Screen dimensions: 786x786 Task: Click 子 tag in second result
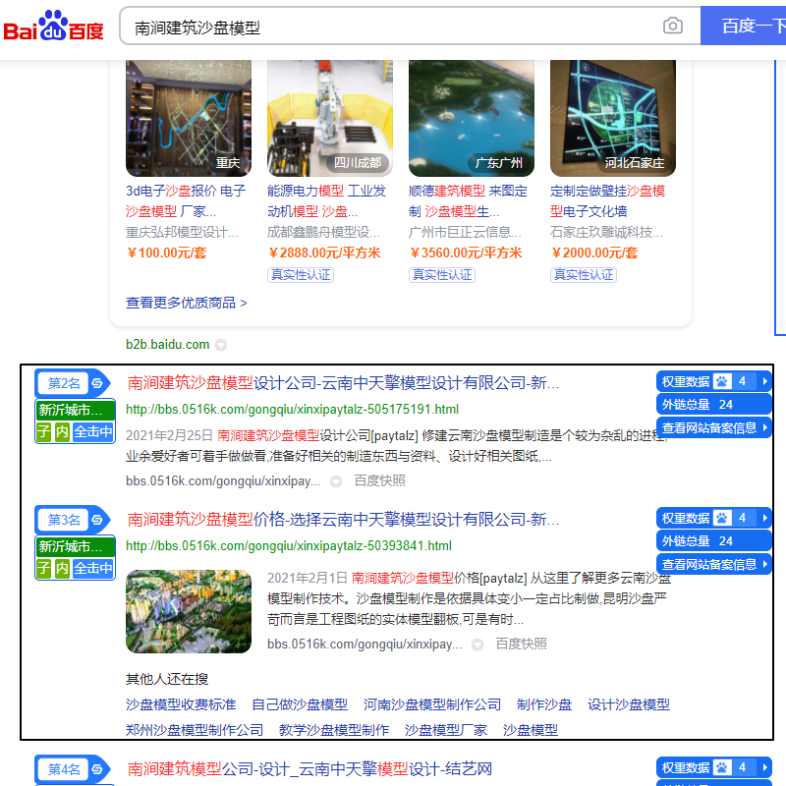coord(44,431)
